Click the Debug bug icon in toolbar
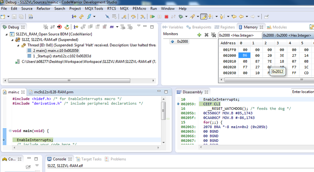 181,17
